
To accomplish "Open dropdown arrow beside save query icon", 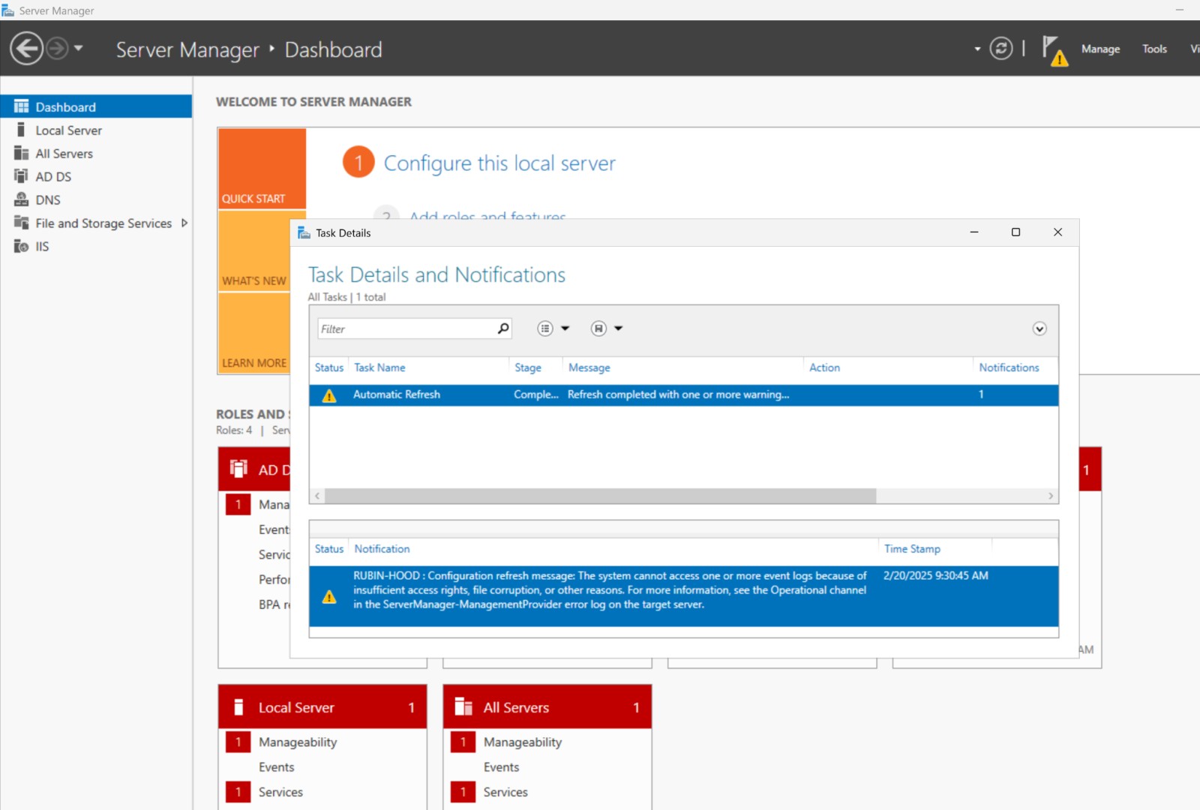I will click(619, 328).
